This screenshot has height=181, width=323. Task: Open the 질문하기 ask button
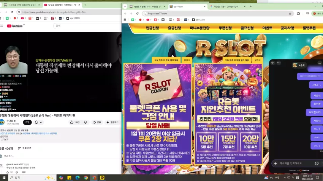112,122
